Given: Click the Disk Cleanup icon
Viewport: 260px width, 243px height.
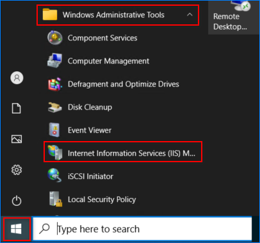Looking at the screenshot, I should click(x=54, y=107).
